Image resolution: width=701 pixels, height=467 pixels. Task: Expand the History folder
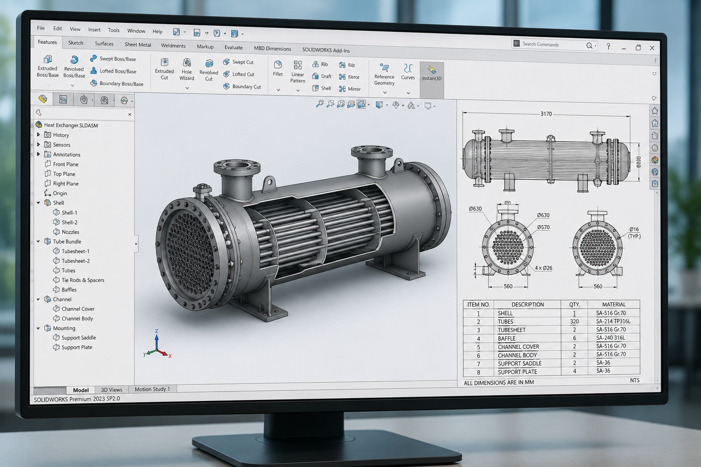coord(38,135)
